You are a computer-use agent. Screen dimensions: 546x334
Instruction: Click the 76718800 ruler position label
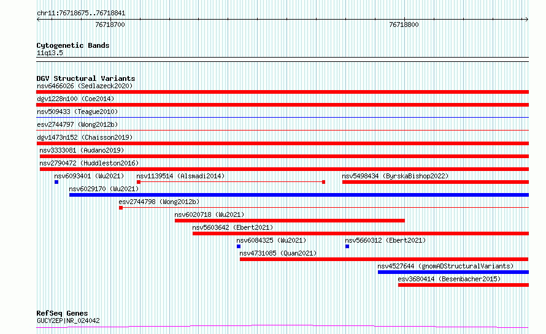(x=404, y=25)
